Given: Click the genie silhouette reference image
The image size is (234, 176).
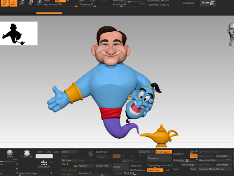Looking at the screenshot, I should click(19, 33).
